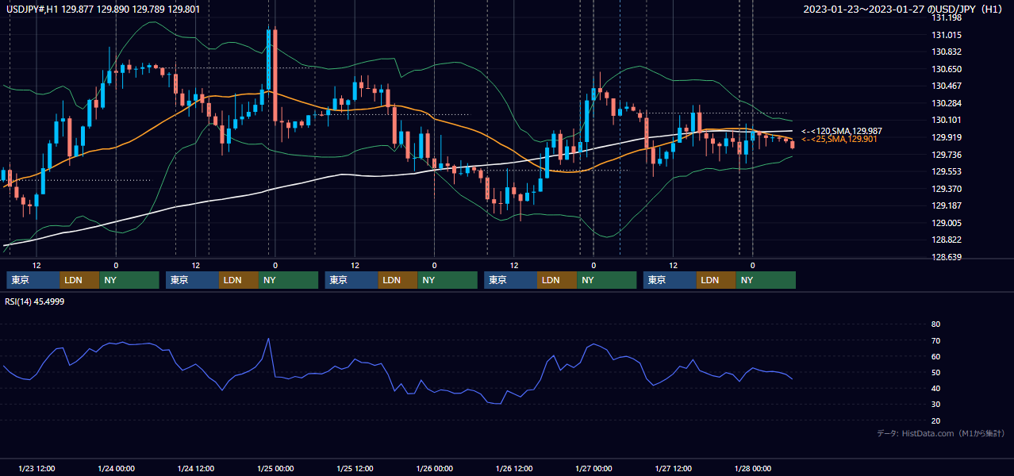
Task: Click price axis value 131.015
Action: click(x=947, y=36)
